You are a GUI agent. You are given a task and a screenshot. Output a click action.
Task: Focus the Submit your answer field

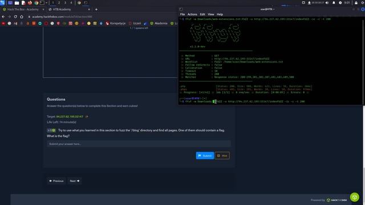tap(139, 144)
